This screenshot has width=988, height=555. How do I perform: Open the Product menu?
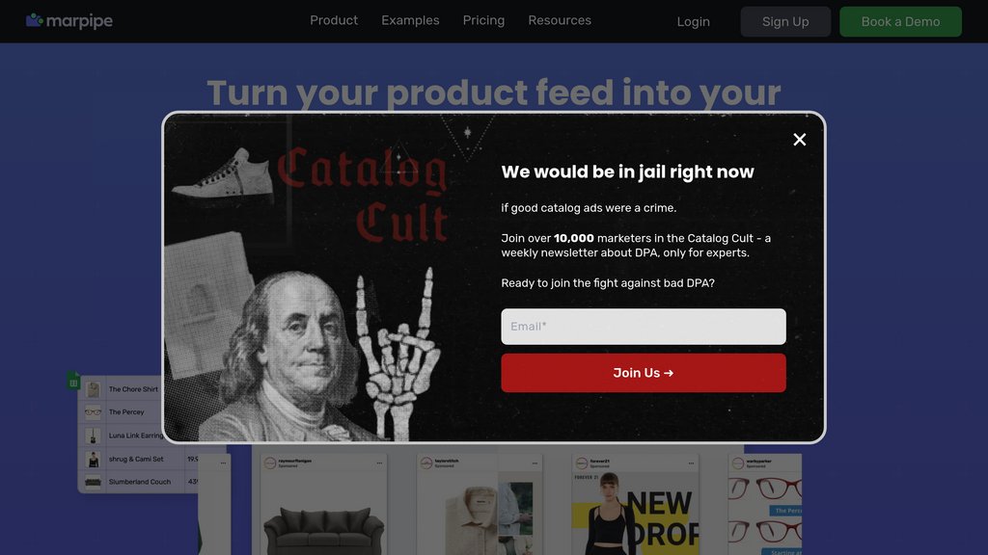click(333, 21)
